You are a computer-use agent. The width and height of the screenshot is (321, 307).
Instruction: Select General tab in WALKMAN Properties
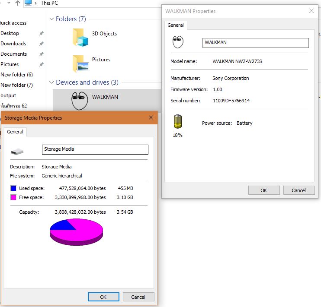pyautogui.click(x=176, y=25)
